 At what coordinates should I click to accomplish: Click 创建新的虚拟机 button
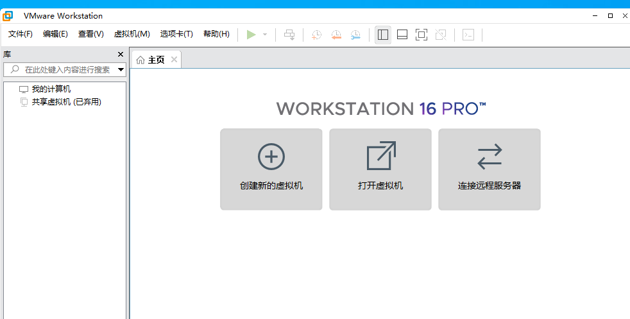271,169
